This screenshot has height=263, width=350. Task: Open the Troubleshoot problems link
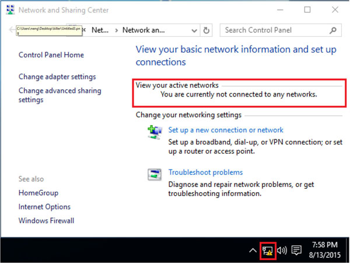click(205, 172)
